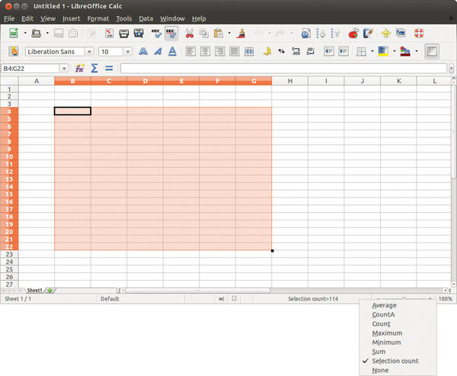Toggle Italic formatting

click(x=158, y=51)
